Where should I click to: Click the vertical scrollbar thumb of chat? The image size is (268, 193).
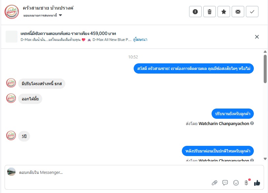265,69
